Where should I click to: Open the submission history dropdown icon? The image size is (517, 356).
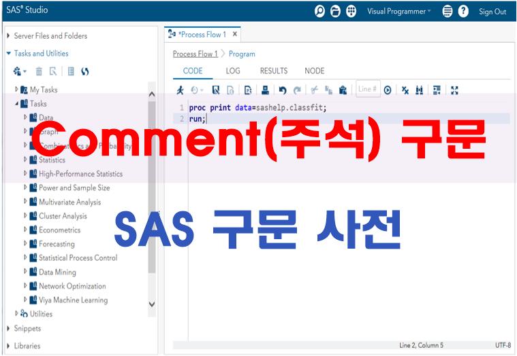click(197, 90)
